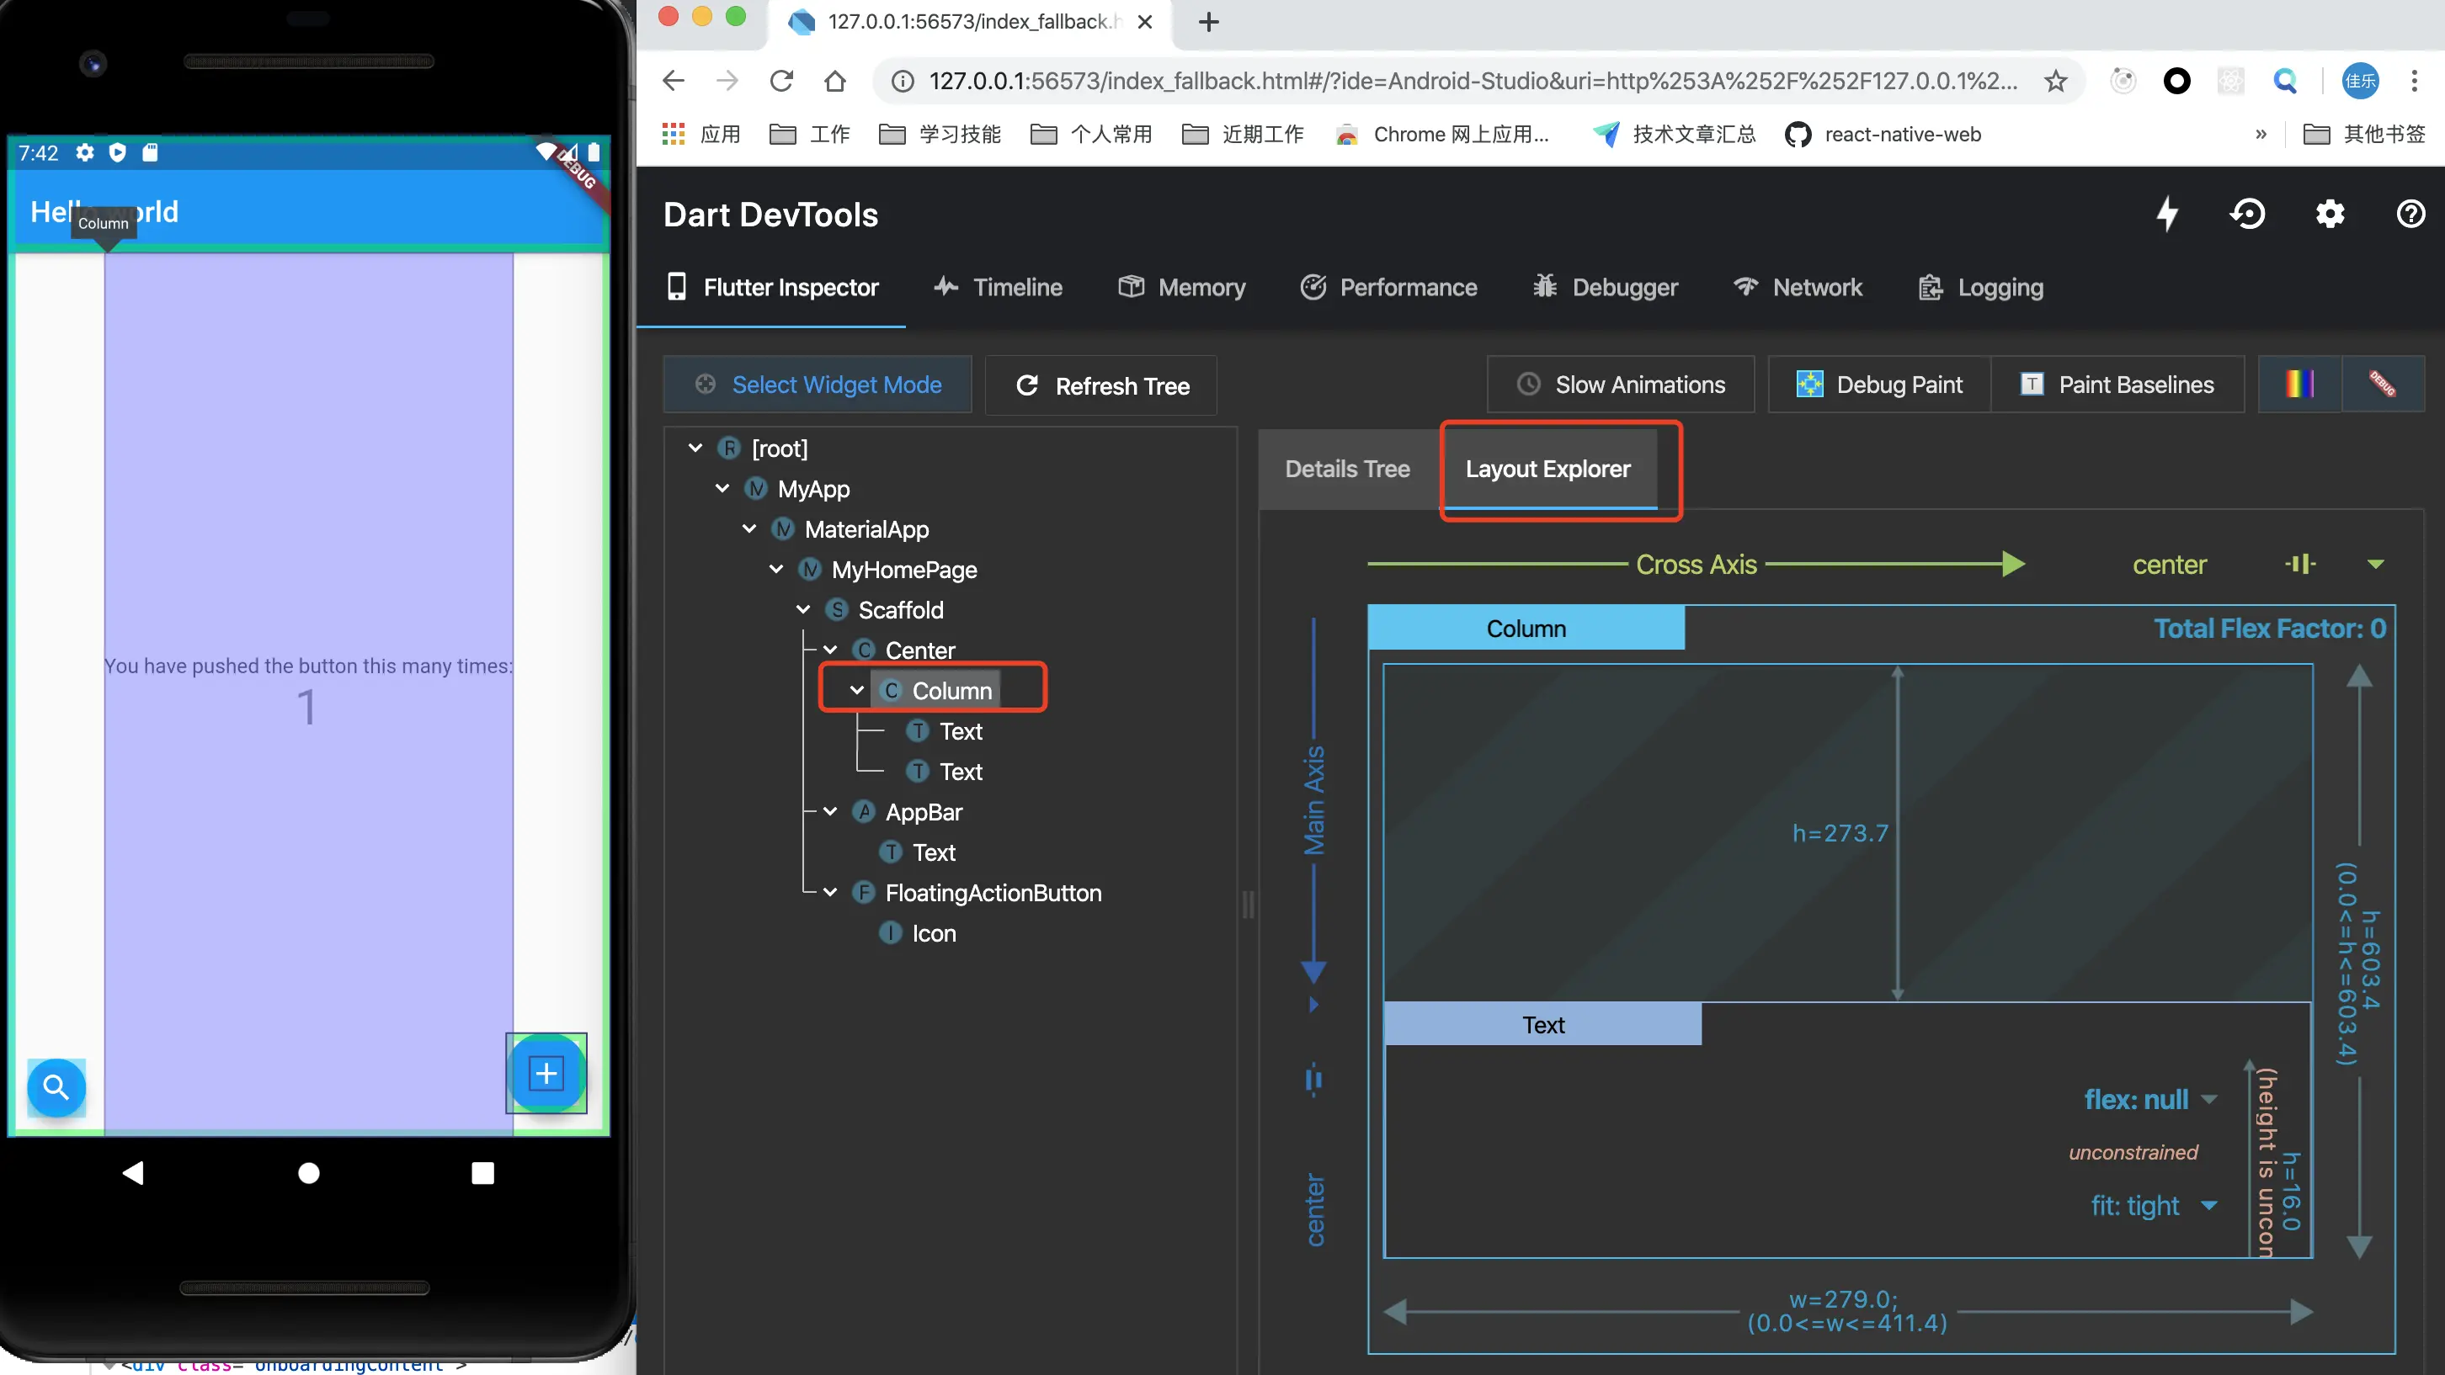Open the Layout Explorer tab
The height and width of the screenshot is (1375, 2445).
[x=1548, y=469]
